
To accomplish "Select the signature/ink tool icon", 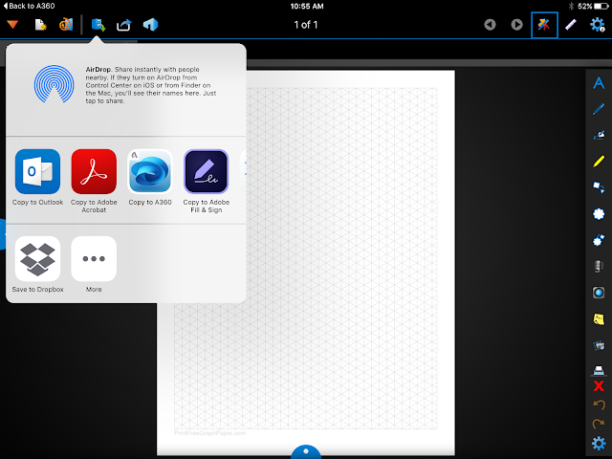I will [599, 135].
